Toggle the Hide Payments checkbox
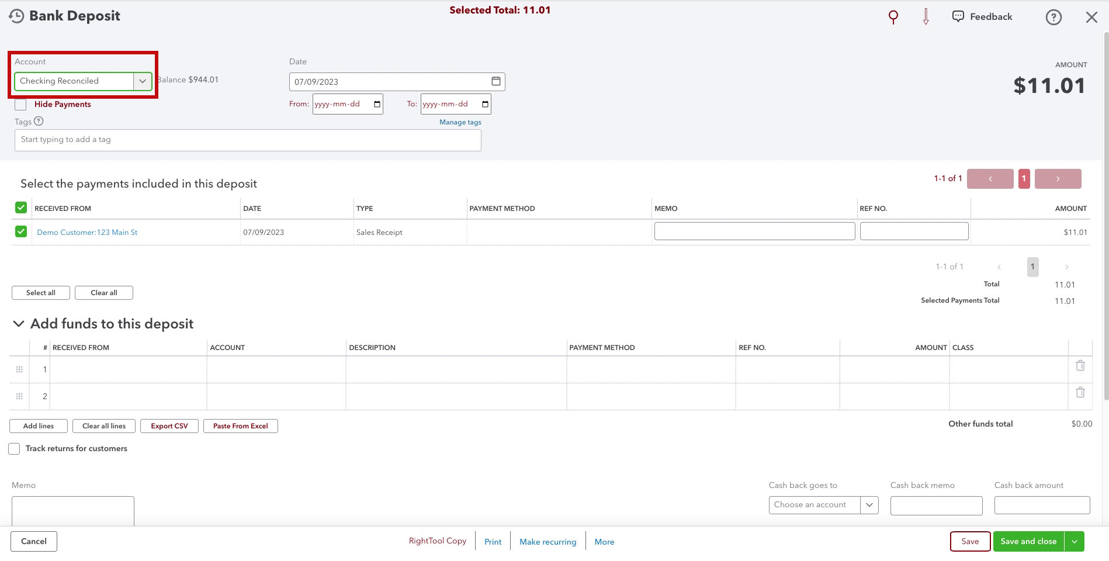 pyautogui.click(x=20, y=105)
